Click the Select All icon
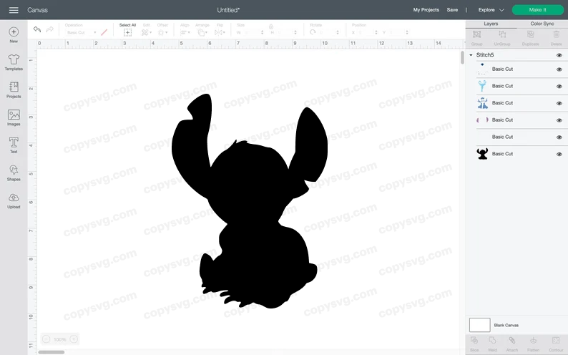568x355 pixels. pos(127,33)
